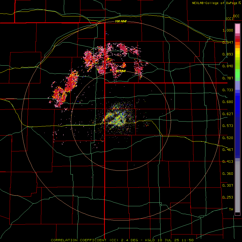Click the KGLD radar site identifier
Screen dimensions: 242x242
point(150,240)
